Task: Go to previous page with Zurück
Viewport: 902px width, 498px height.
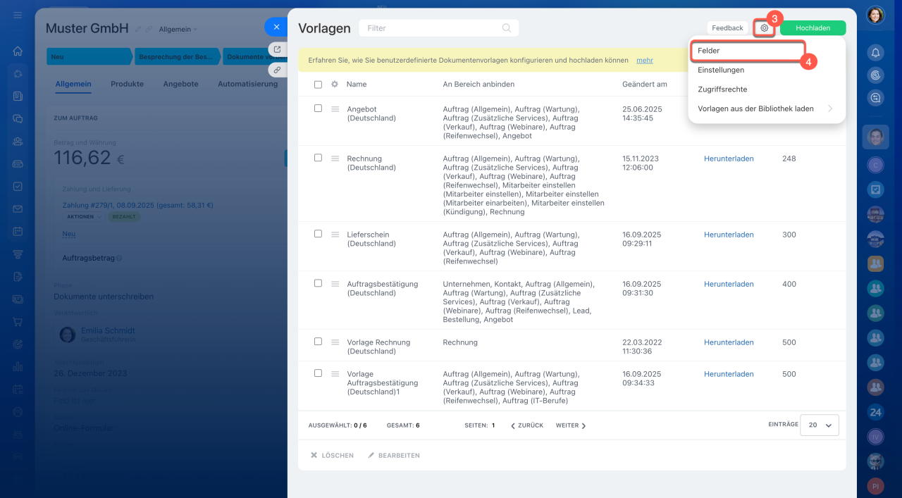Action: [526, 425]
